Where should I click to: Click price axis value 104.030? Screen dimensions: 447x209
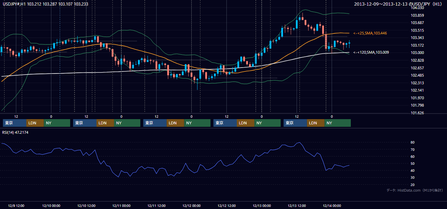coord(417,8)
